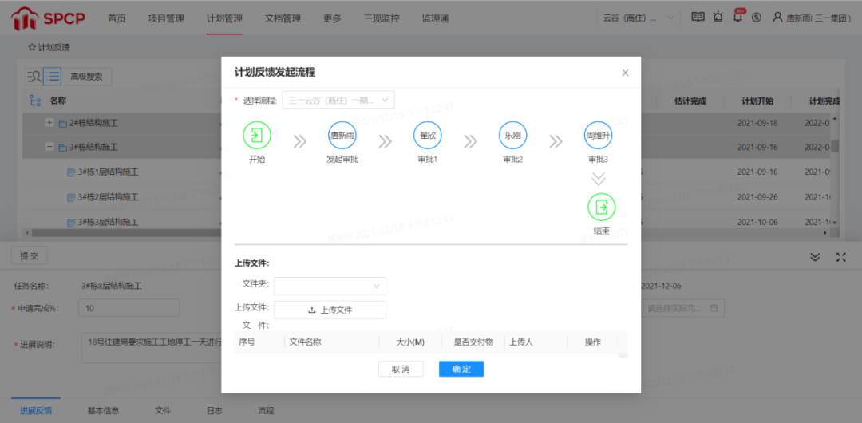Open the notification bell icon
The width and height of the screenshot is (862, 423).
coord(737,18)
